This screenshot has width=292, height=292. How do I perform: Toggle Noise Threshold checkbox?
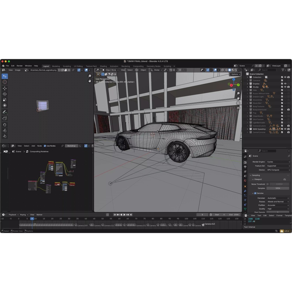268,184
